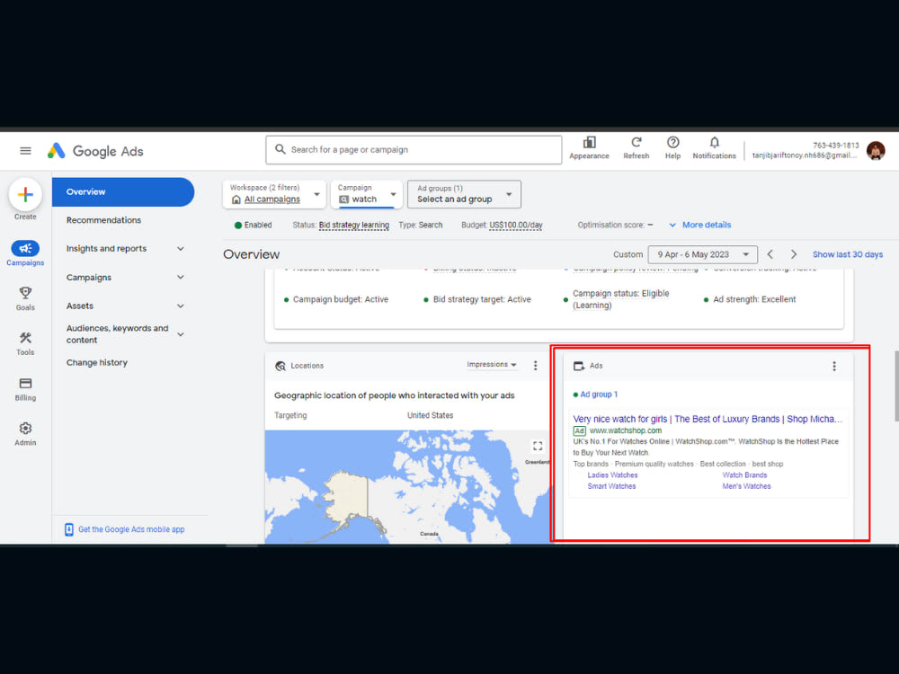899x674 pixels.
Task: Open the Billing card icon
Action: [25, 383]
